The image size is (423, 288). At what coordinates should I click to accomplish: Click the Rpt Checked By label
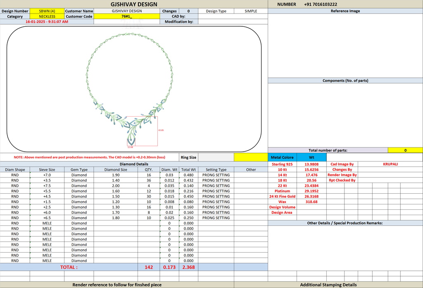tap(342, 180)
